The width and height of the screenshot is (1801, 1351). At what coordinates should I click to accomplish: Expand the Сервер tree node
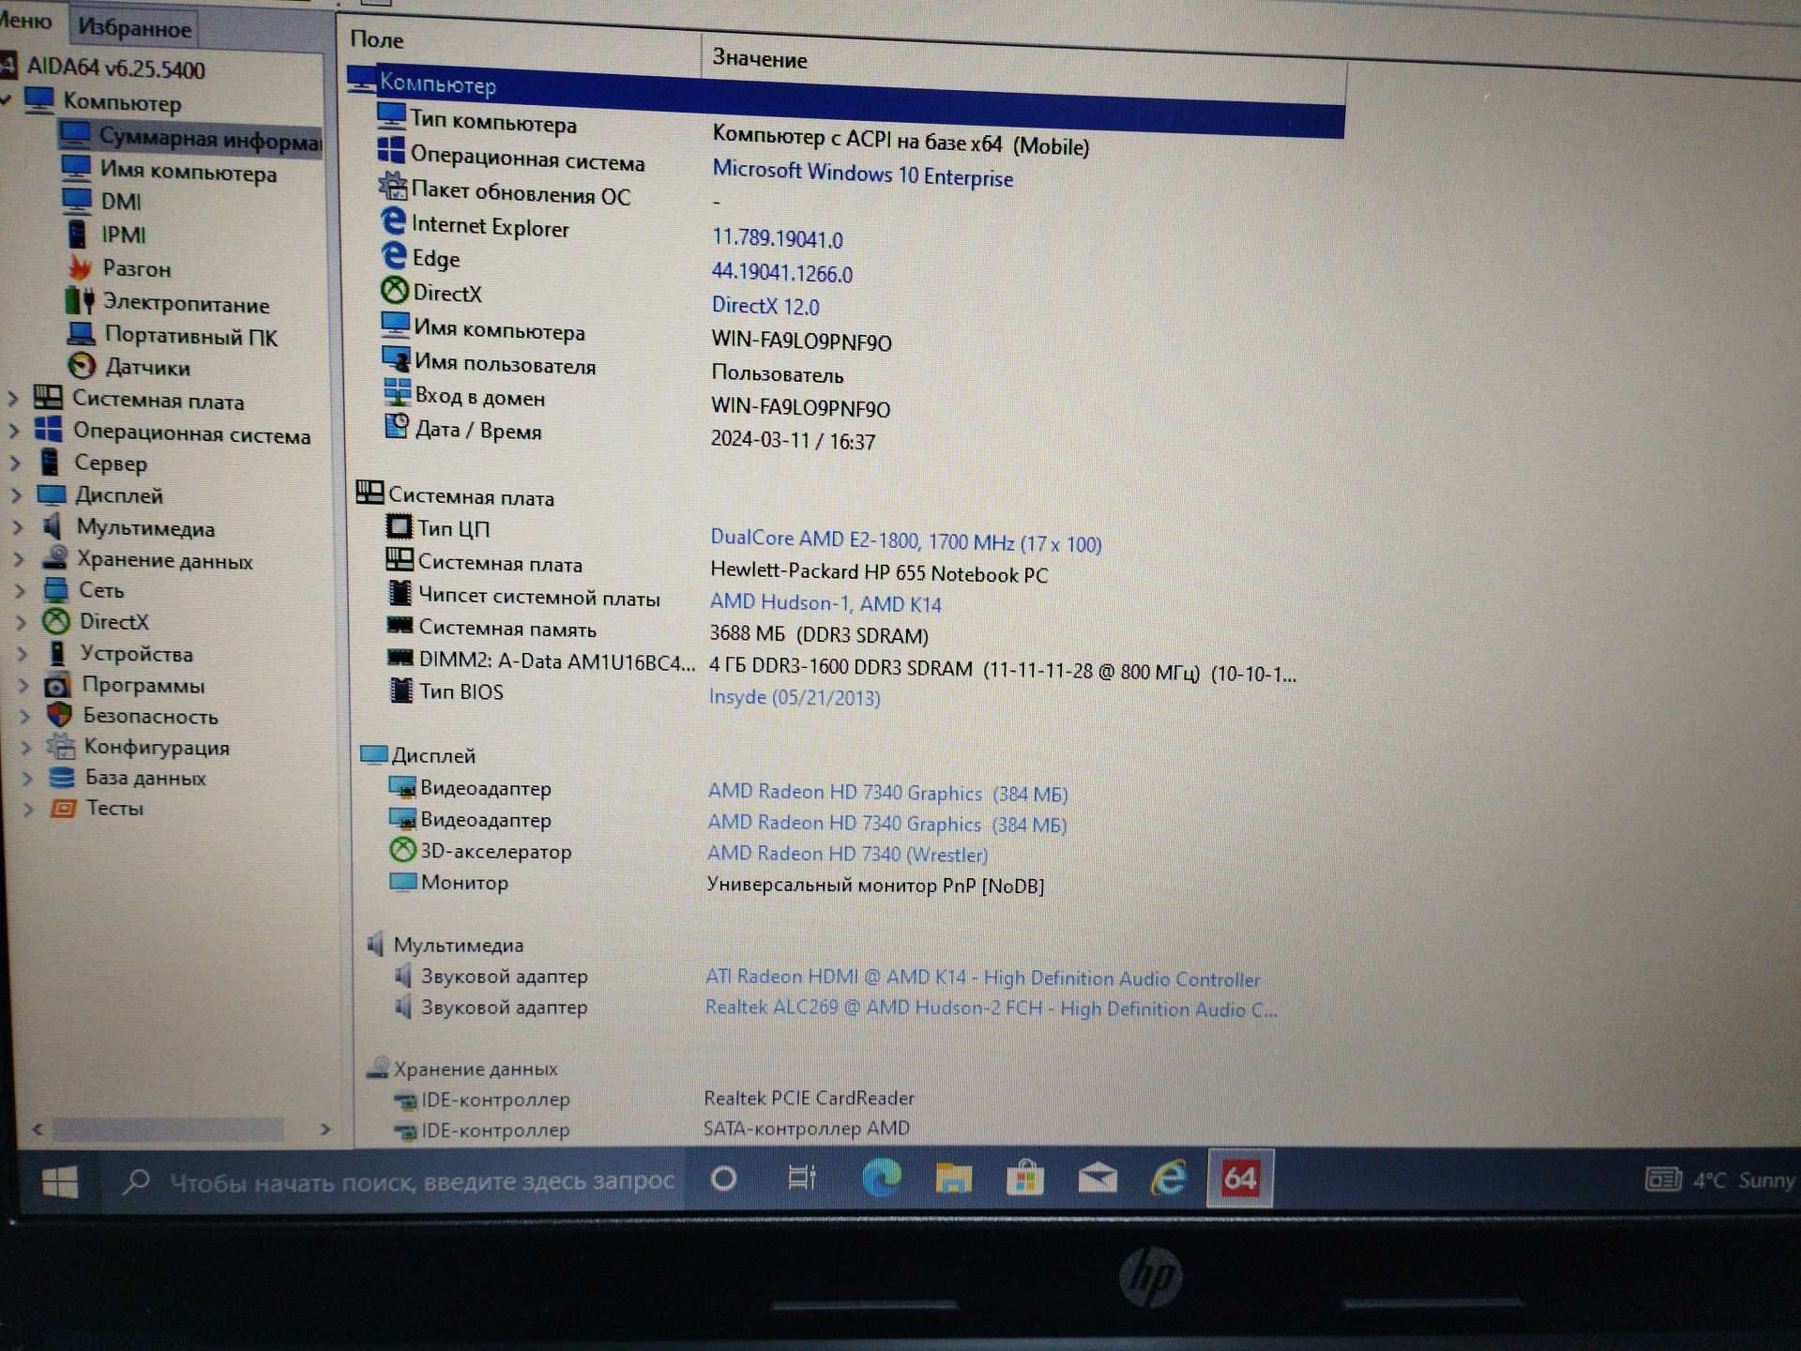(x=15, y=463)
